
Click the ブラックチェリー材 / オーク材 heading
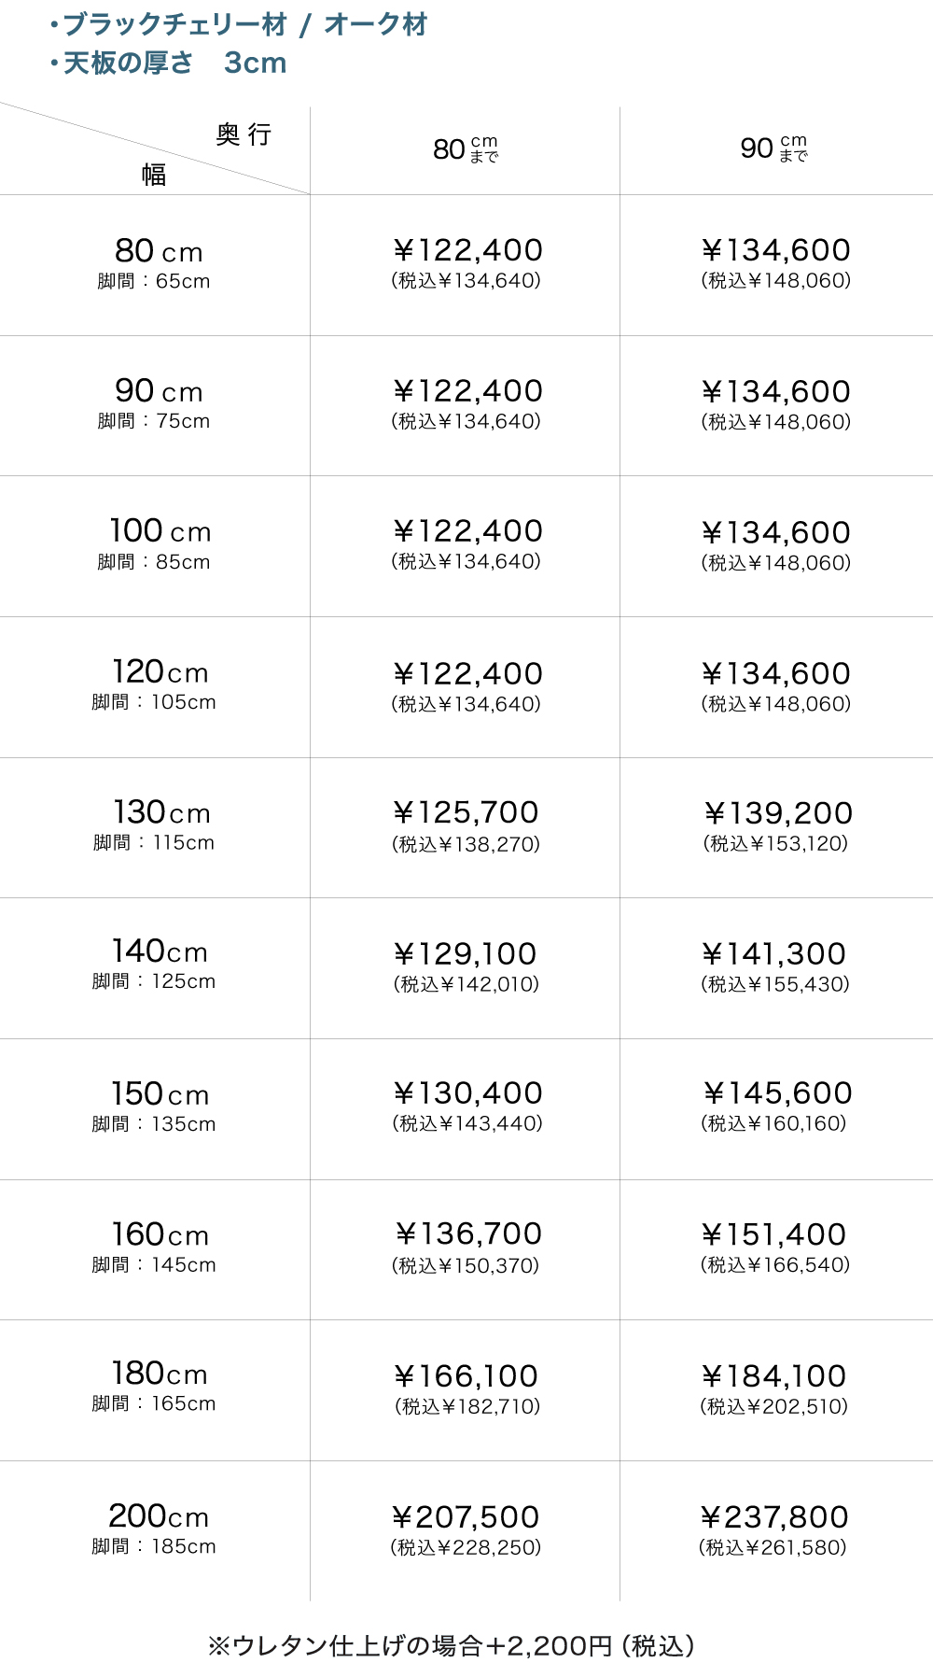(239, 25)
